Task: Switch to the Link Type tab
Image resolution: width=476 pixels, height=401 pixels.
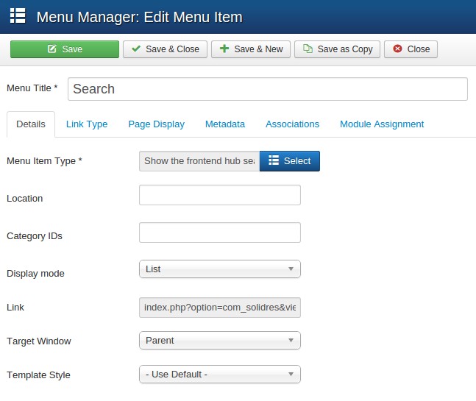Action: tap(87, 124)
